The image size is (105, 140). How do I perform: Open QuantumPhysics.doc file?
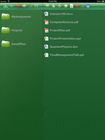pos(74,47)
